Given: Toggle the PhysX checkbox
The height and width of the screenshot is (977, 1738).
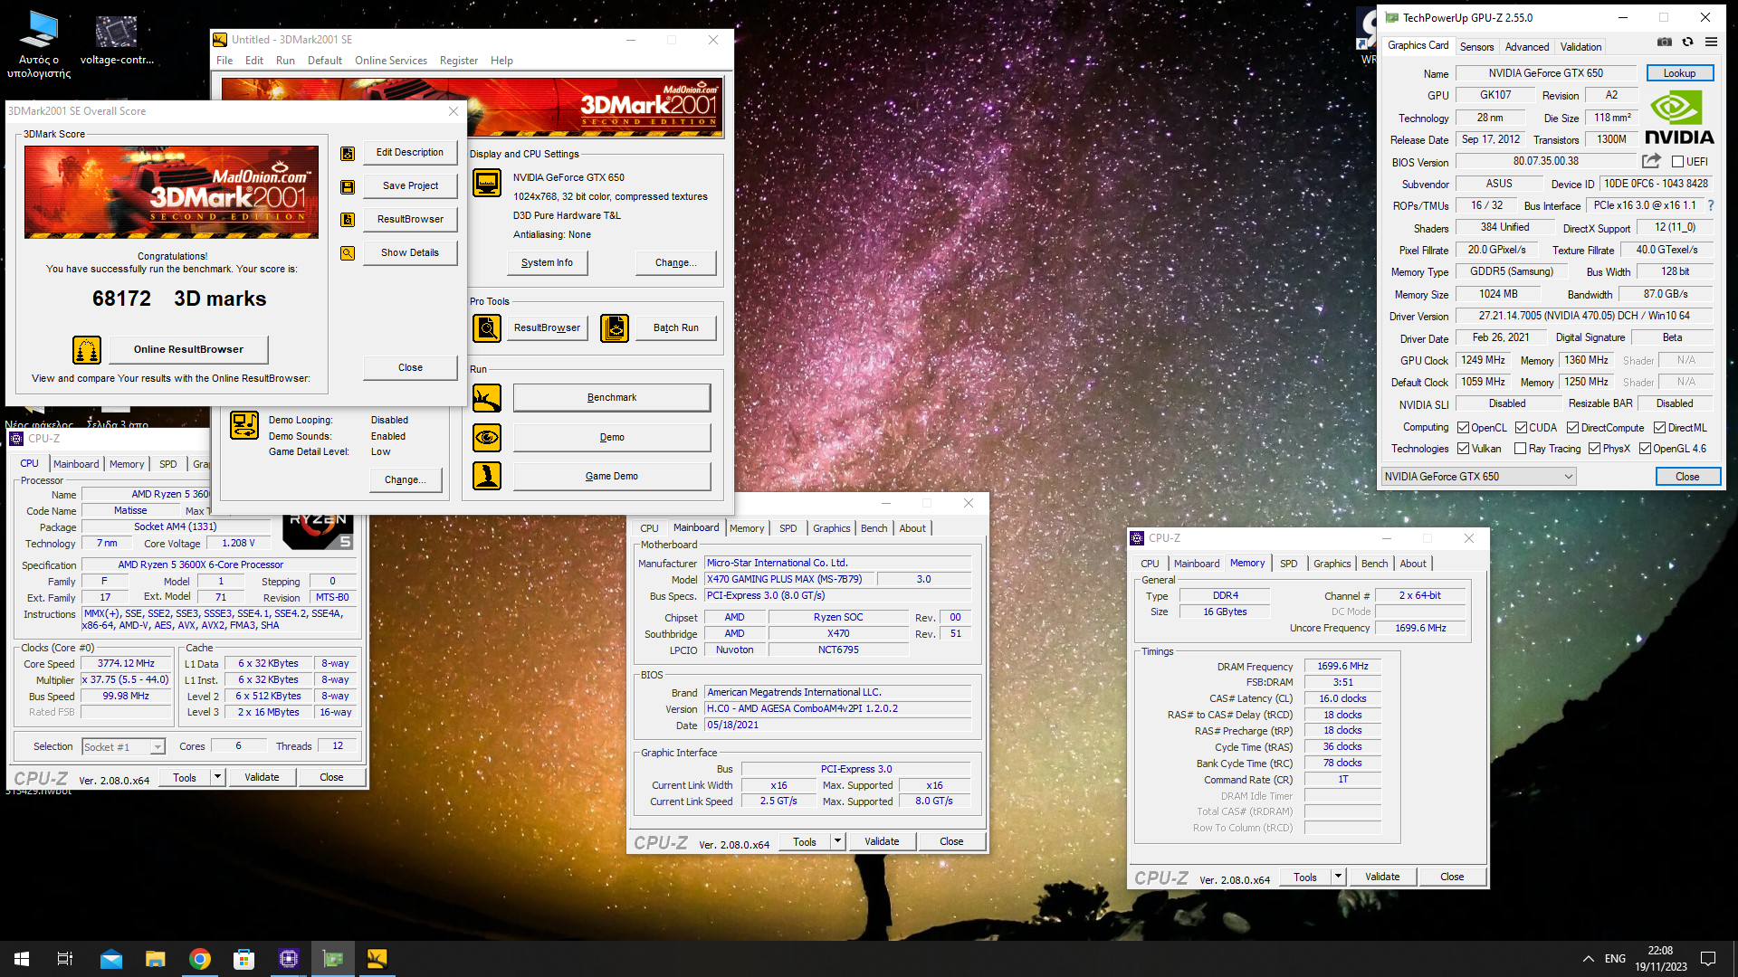Looking at the screenshot, I should 1594,449.
